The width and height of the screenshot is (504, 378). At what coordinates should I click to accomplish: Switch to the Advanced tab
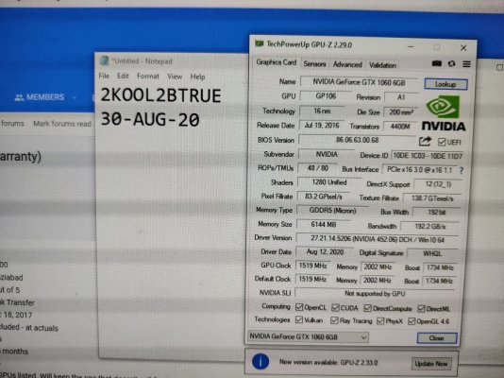[347, 64]
